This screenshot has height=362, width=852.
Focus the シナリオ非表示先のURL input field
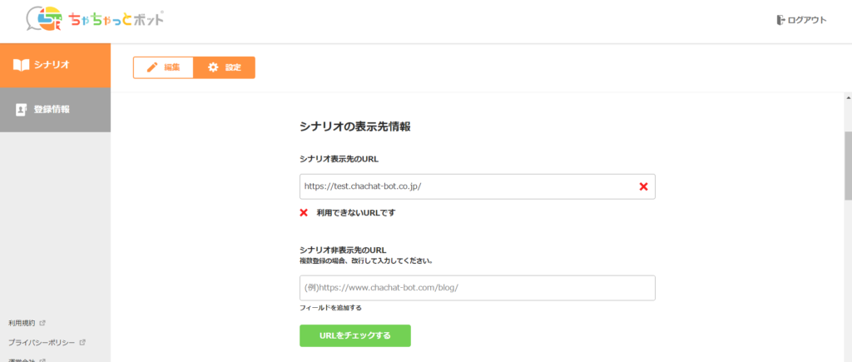[477, 288]
